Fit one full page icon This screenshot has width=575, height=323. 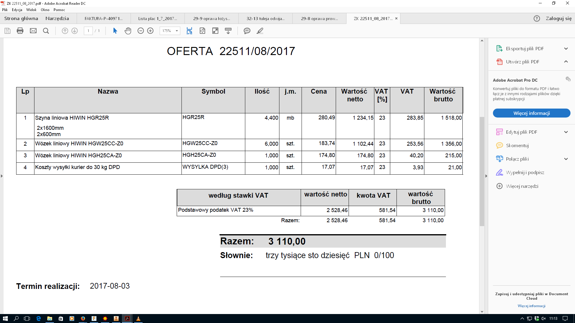point(202,31)
